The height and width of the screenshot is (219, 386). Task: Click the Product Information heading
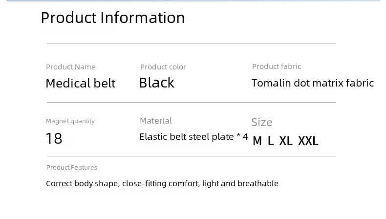(x=113, y=18)
